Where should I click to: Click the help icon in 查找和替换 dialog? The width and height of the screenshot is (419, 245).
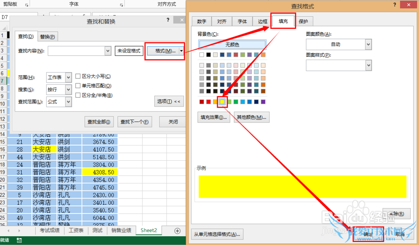[168, 20]
